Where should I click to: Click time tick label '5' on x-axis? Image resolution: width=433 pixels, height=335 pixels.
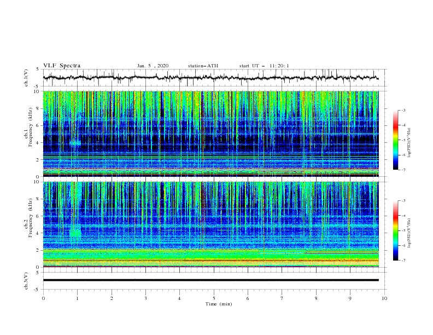(214, 298)
